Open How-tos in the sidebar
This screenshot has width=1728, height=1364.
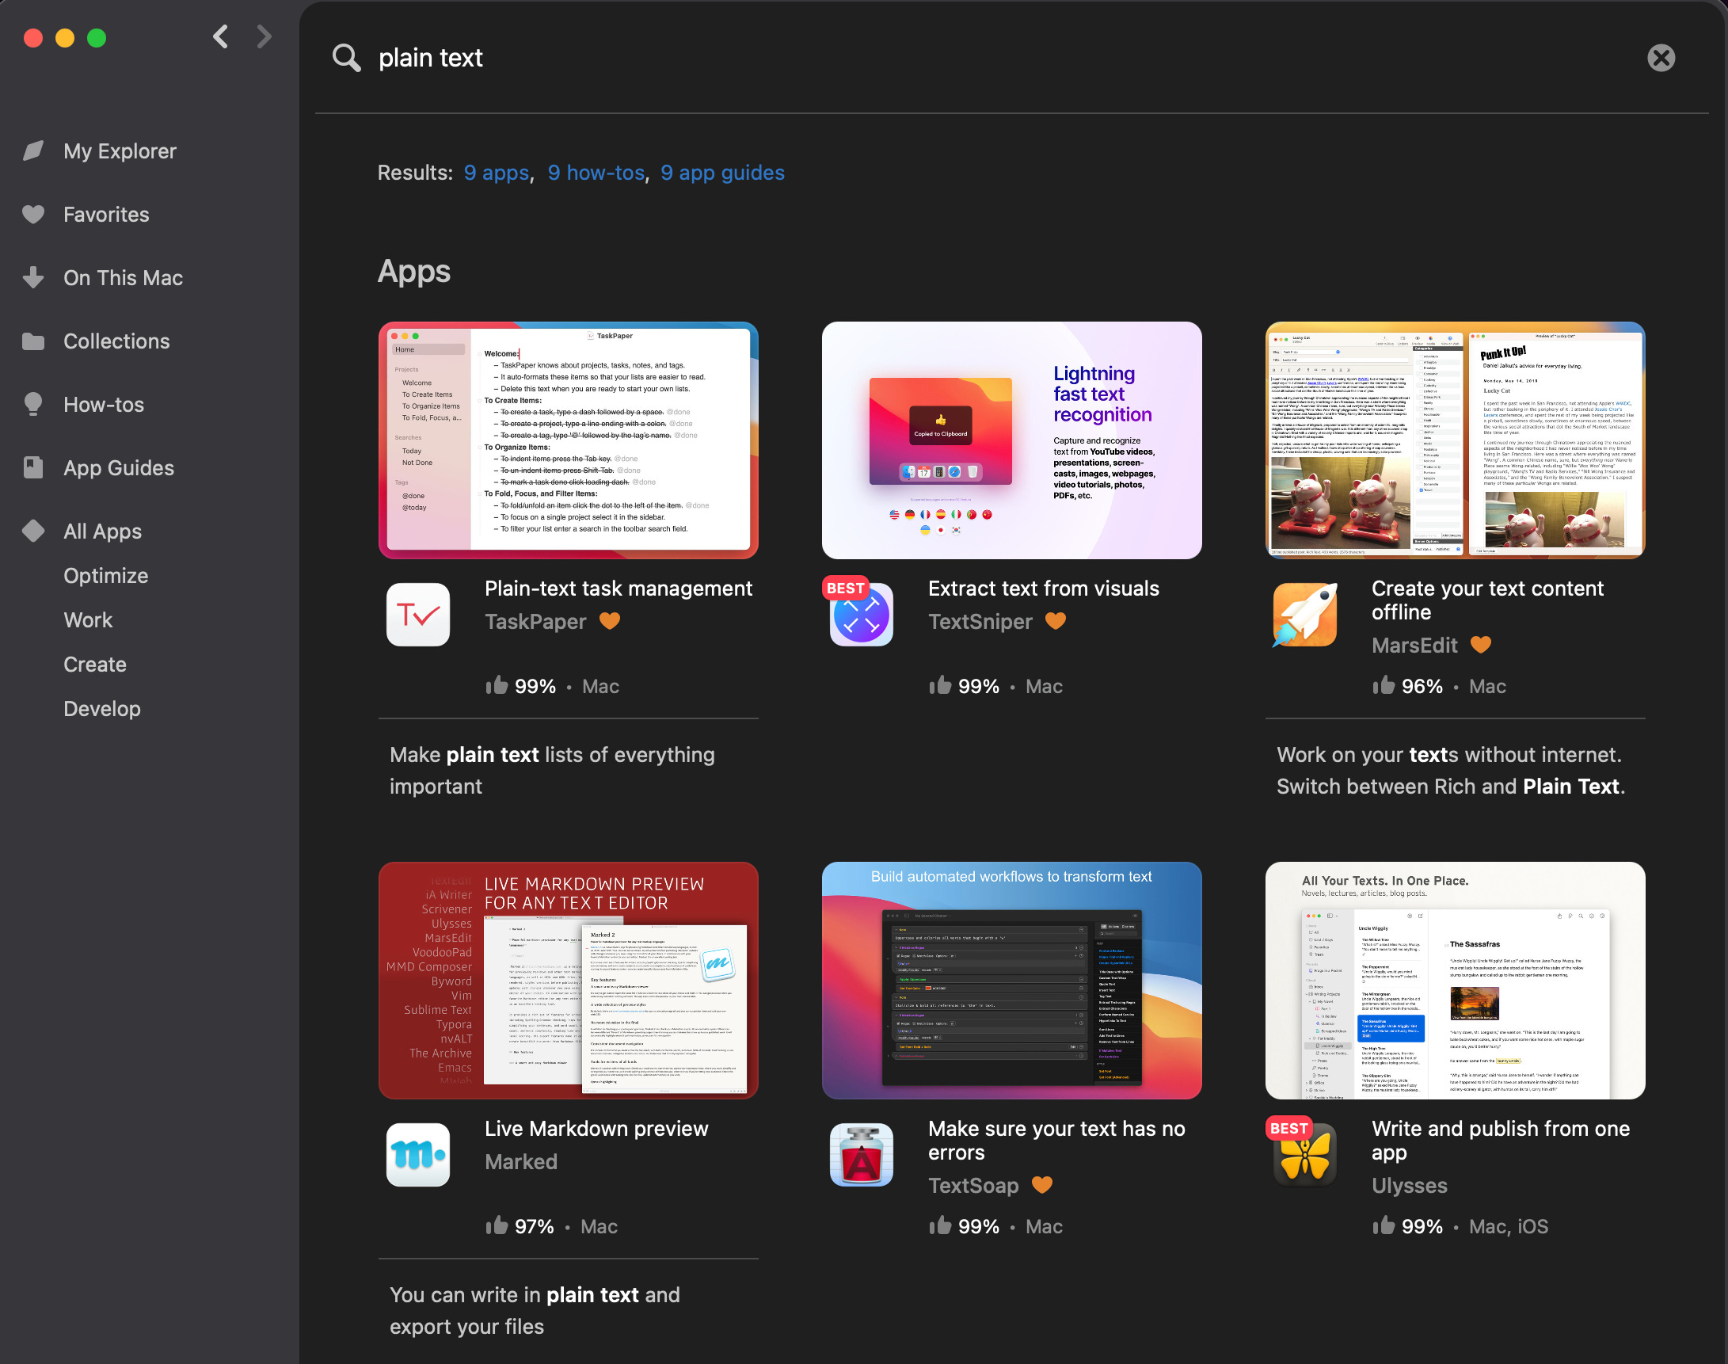pyautogui.click(x=104, y=404)
